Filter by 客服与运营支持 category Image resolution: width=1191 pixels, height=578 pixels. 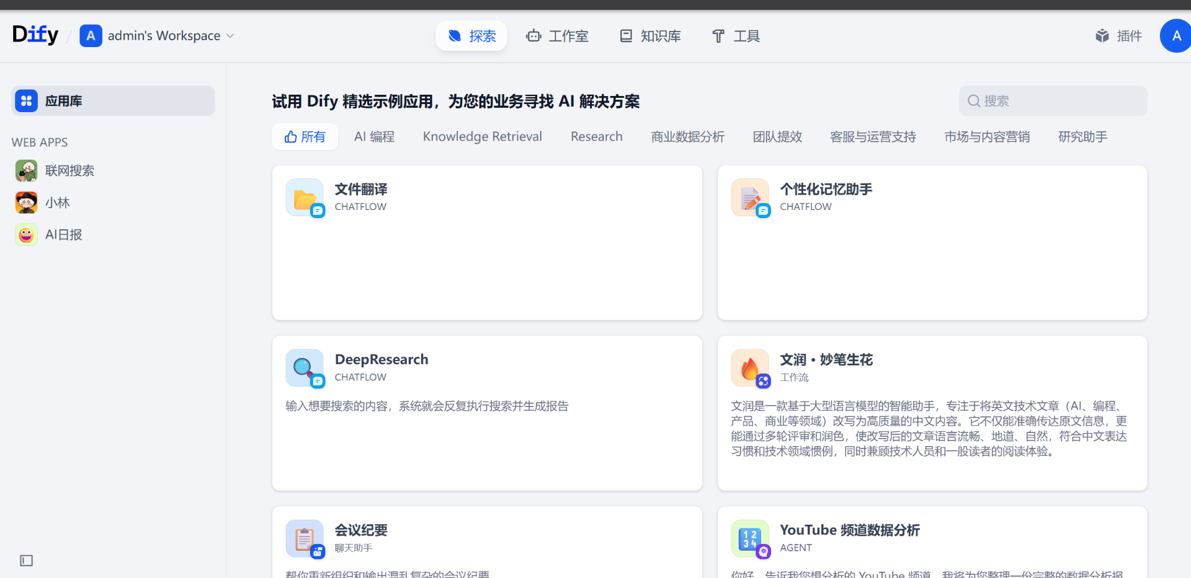point(873,137)
